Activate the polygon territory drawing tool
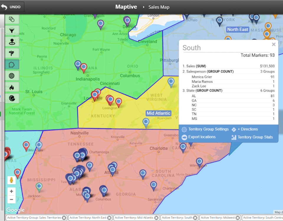 12,64
